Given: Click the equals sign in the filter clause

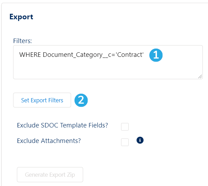Looking at the screenshot, I should tap(114, 55).
